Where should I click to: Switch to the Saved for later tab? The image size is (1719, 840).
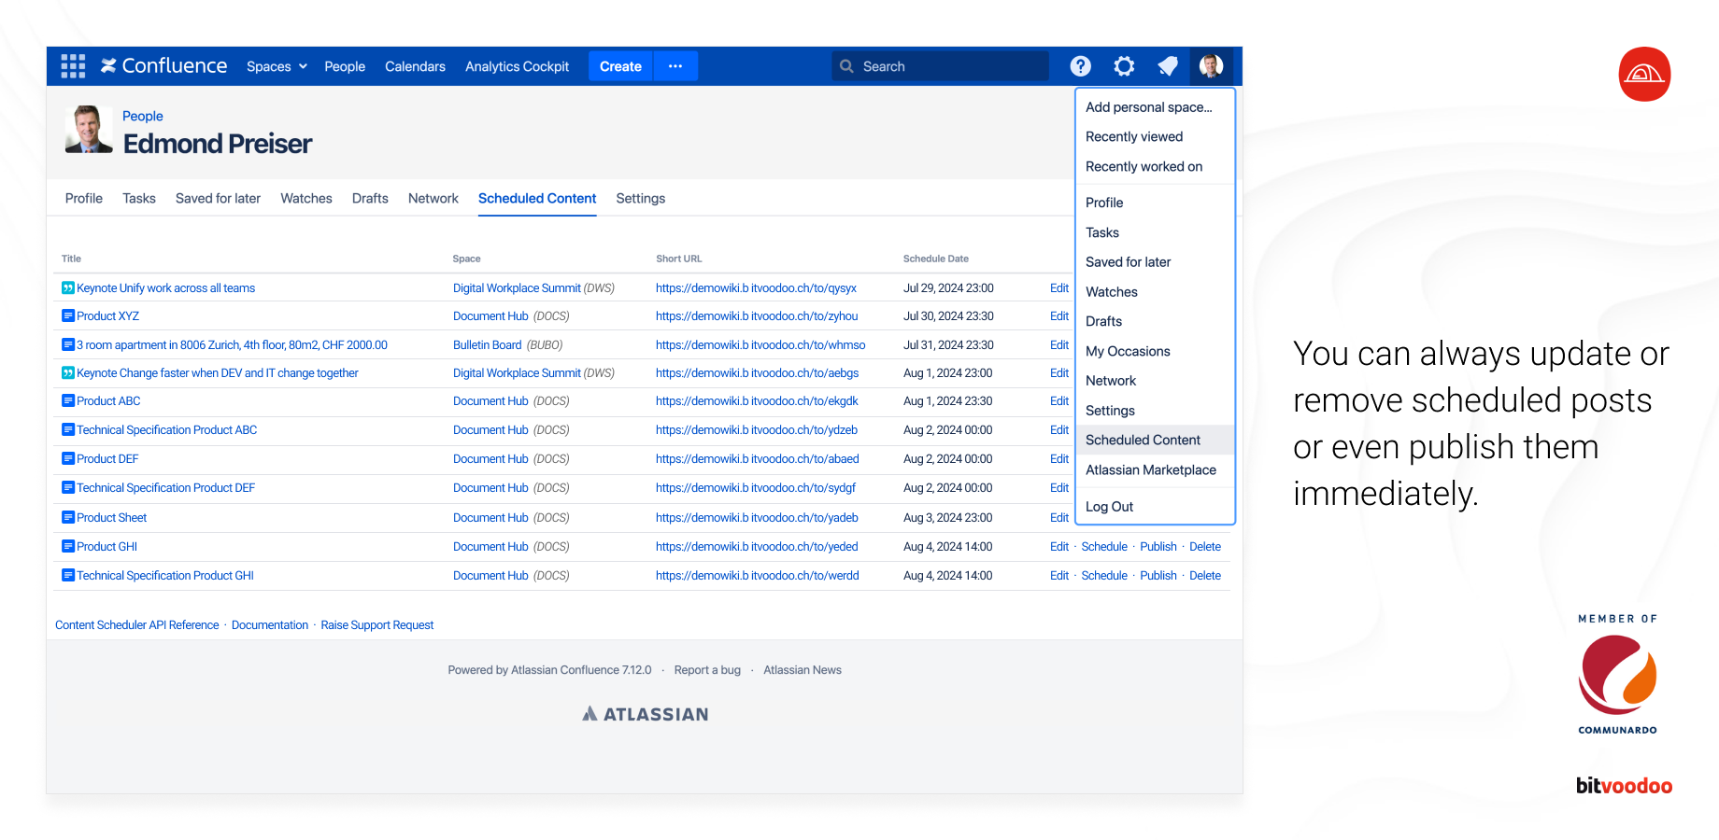(218, 199)
